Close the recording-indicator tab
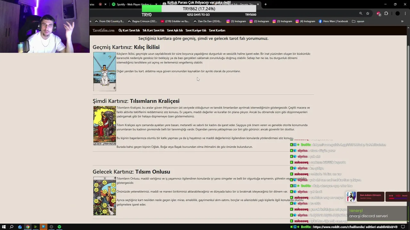The width and height of the screenshot is (410, 230). pyautogui.click(x=106, y=4)
